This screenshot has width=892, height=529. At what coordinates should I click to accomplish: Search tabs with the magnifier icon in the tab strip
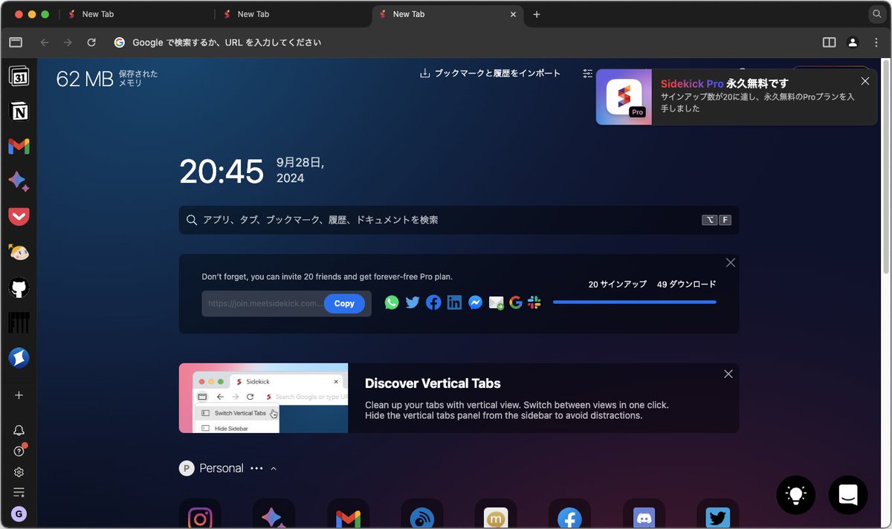(x=876, y=14)
